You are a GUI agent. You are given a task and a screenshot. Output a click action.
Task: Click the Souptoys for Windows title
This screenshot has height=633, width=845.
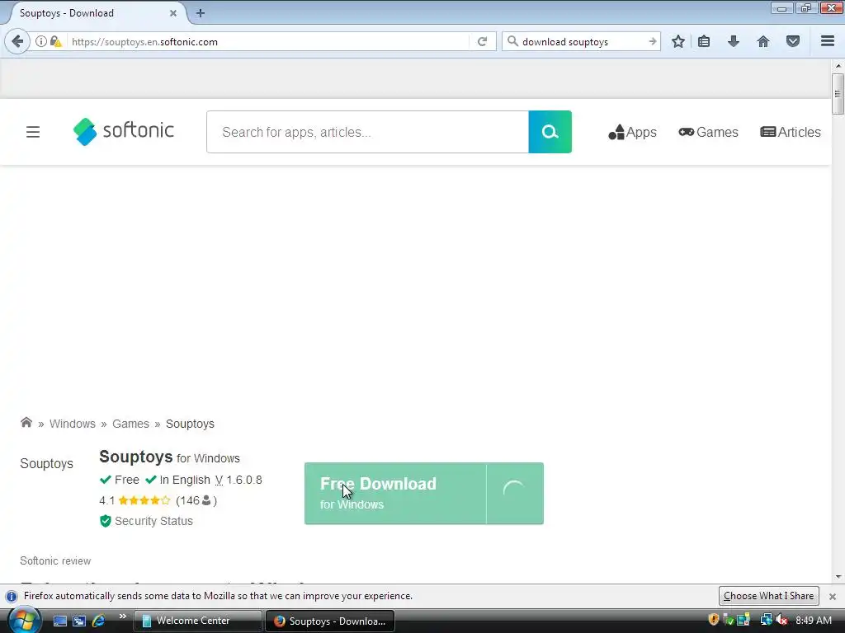(169, 457)
